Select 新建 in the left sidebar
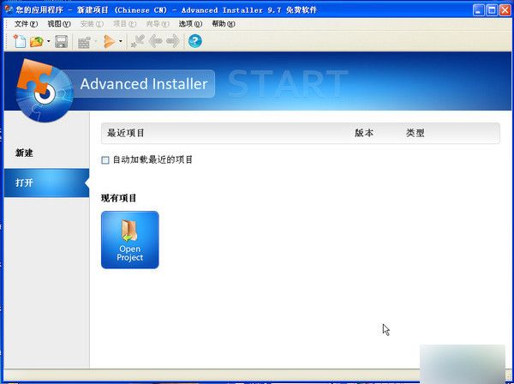The image size is (514, 384). 24,153
